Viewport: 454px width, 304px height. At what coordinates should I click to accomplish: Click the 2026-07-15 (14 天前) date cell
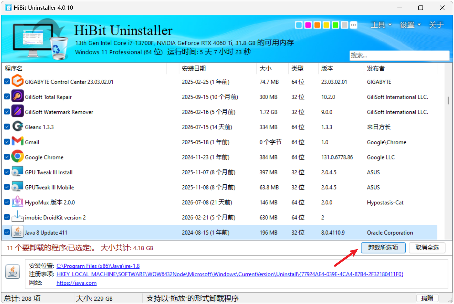click(x=207, y=127)
